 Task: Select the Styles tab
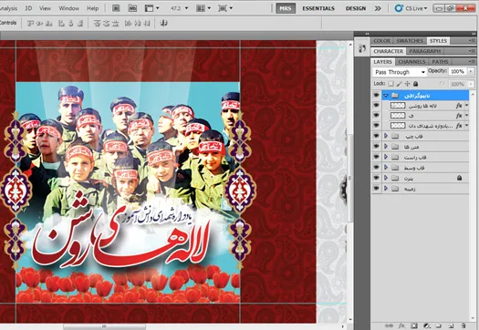coord(438,41)
